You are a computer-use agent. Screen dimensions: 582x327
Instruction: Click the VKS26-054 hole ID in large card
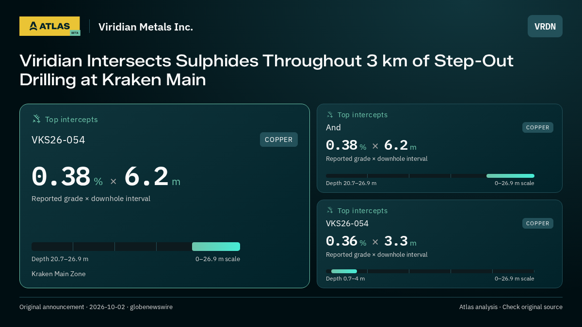58,140
